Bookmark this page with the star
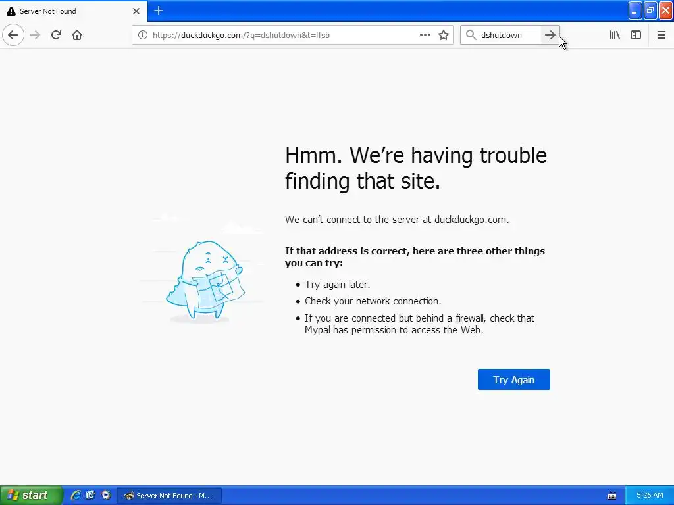Viewport: 674px width, 505px height. click(444, 35)
